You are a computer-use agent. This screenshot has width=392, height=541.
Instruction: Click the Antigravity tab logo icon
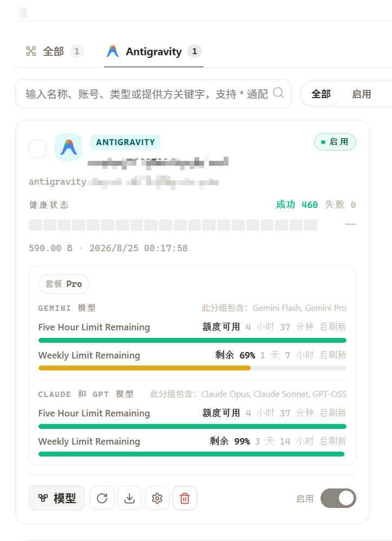point(113,51)
